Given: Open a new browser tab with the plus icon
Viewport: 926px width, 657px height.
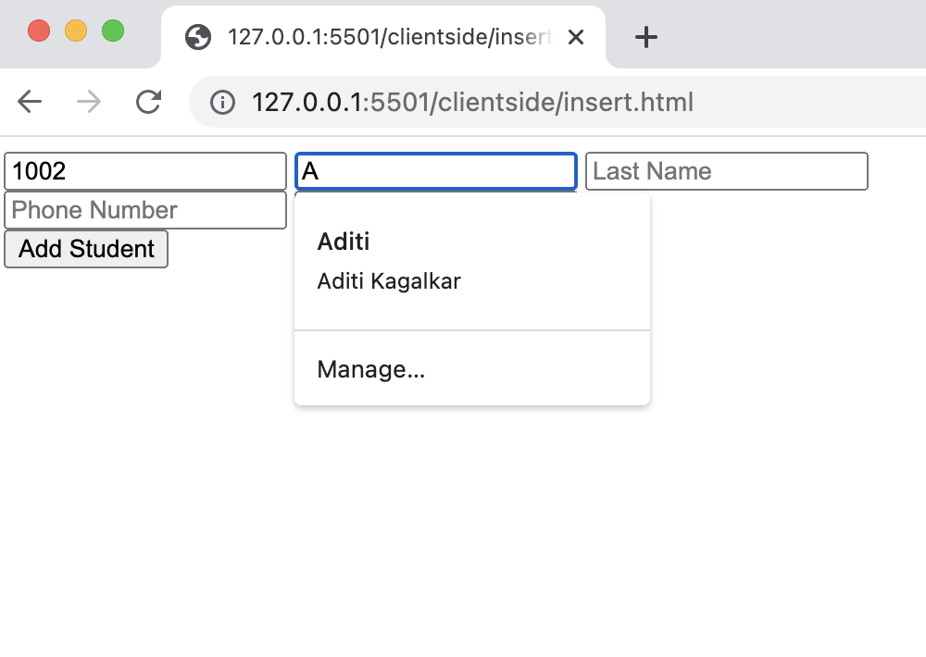Looking at the screenshot, I should point(645,37).
